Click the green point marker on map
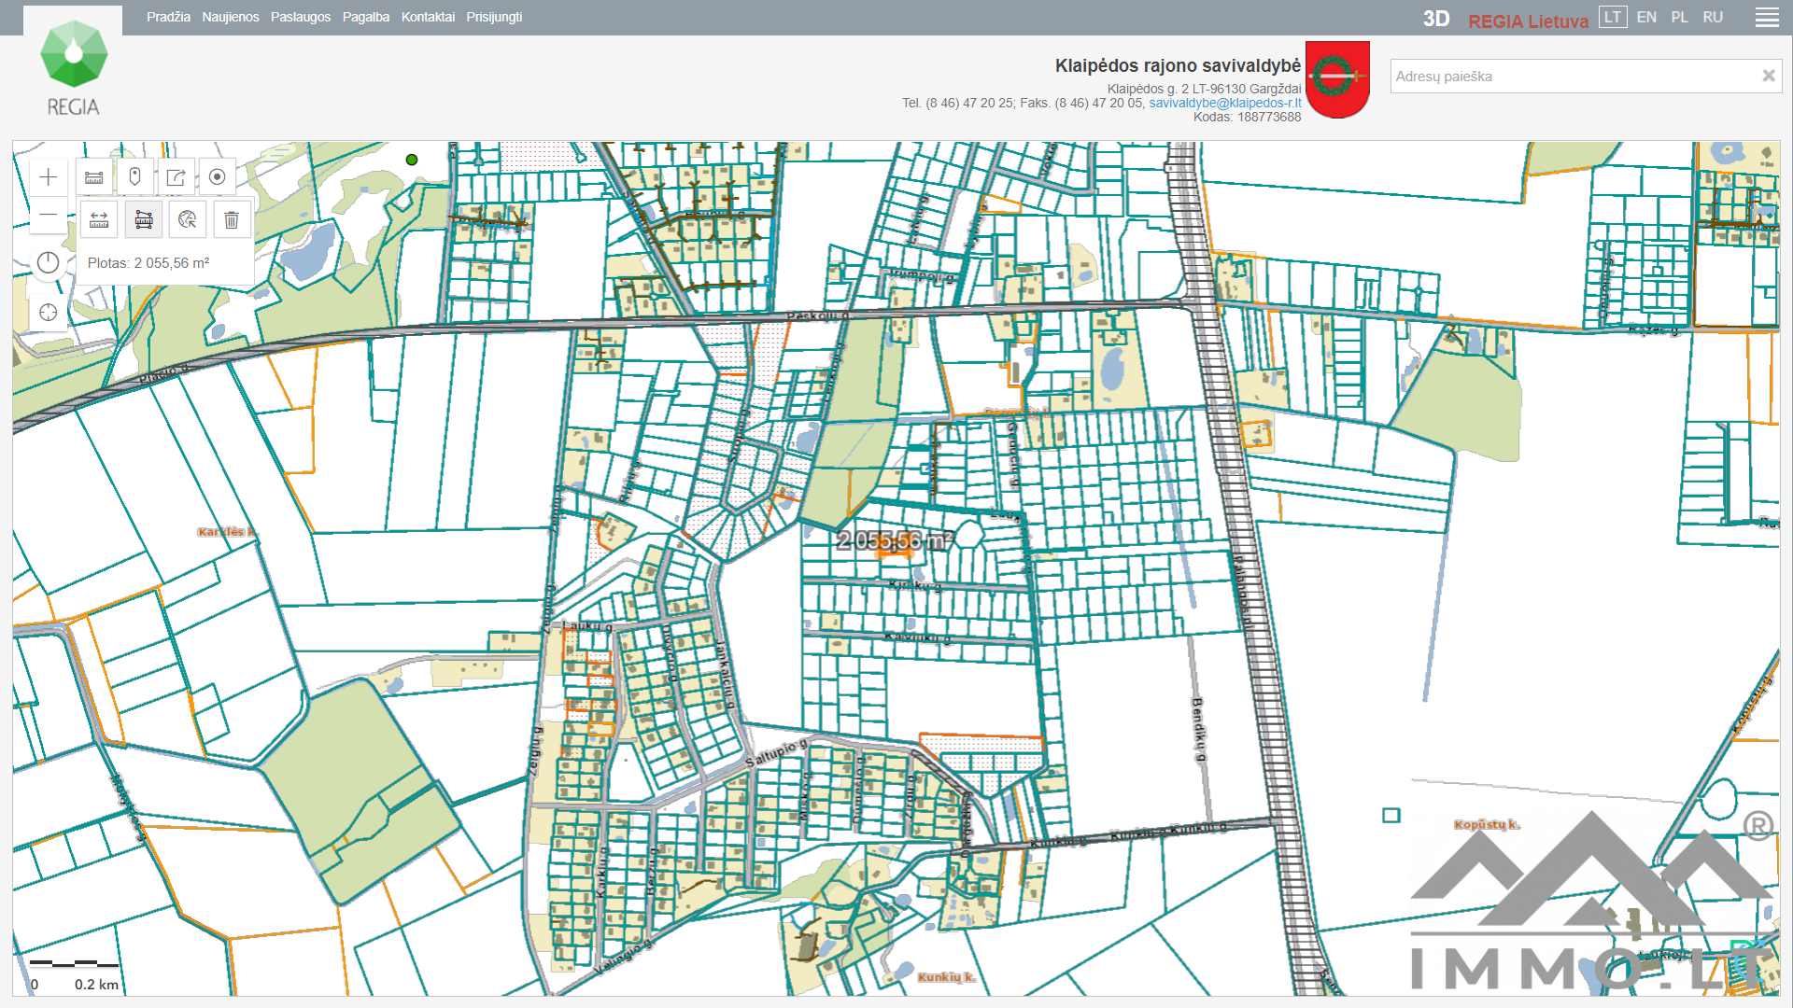The height and width of the screenshot is (1008, 1793). (x=412, y=160)
